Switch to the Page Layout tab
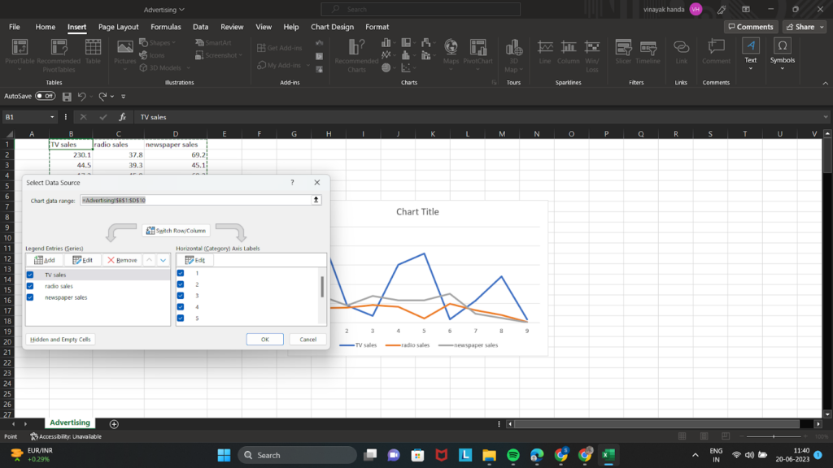The height and width of the screenshot is (468, 833). click(x=119, y=27)
